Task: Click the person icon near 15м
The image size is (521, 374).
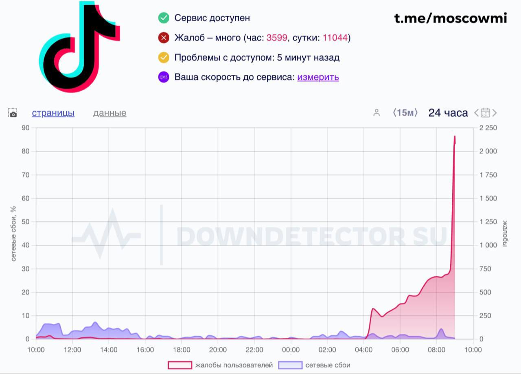Action: coord(377,113)
